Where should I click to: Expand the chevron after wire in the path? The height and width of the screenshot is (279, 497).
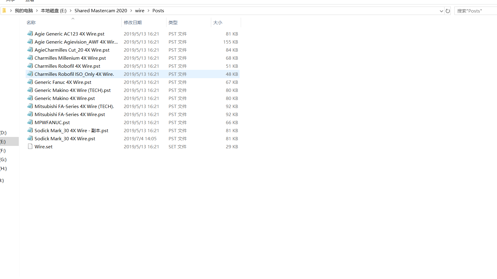(x=149, y=11)
